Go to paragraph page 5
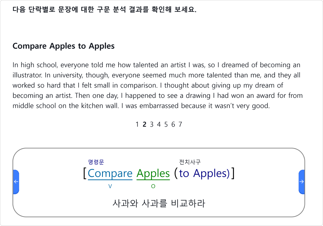The image size is (323, 226). [166, 125]
